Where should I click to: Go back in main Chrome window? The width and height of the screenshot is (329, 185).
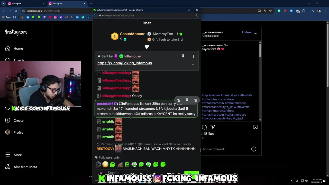[4, 11]
